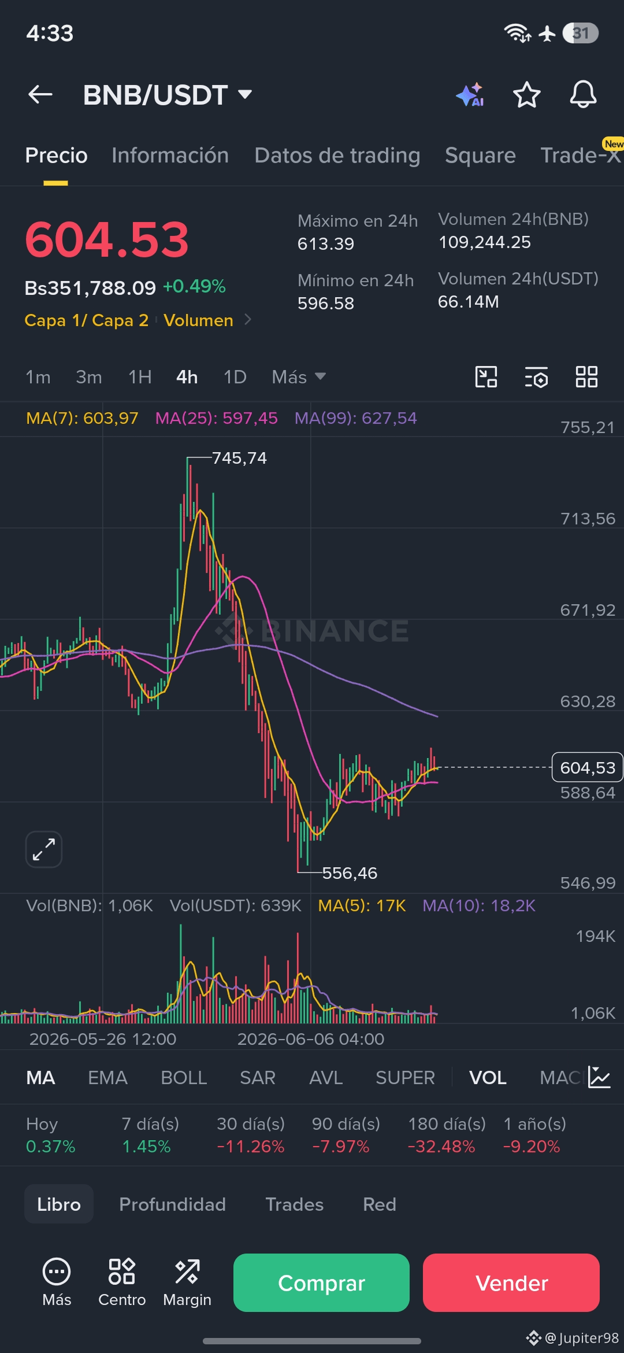The height and width of the screenshot is (1353, 624).
Task: Switch to Datos de trading tab
Action: pos(337,156)
